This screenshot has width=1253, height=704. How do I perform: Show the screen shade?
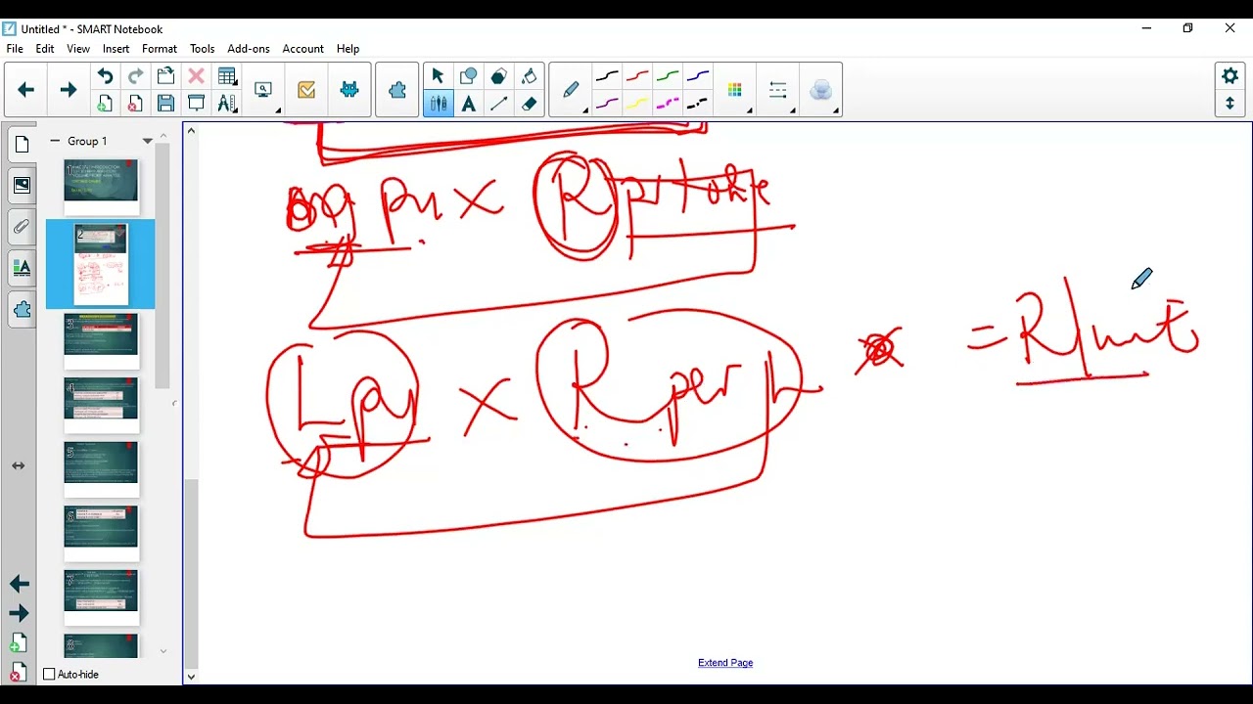point(196,104)
